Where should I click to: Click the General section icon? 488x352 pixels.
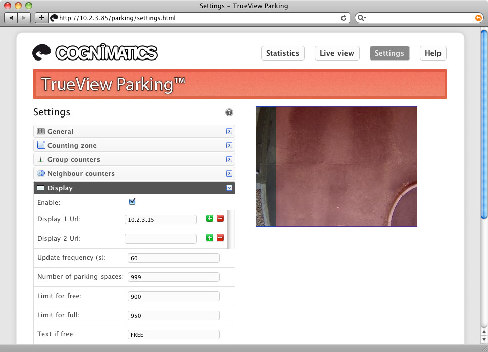[41, 131]
